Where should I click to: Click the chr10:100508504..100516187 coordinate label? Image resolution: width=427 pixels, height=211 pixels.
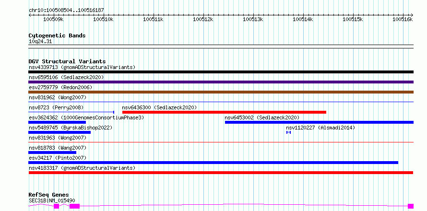click(66, 11)
